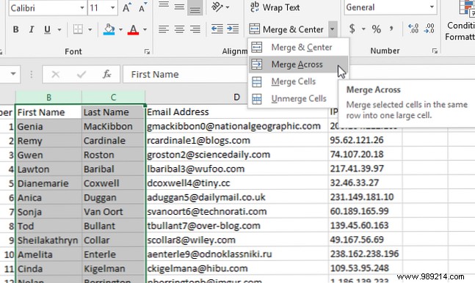Image resolution: width=475 pixels, height=283 pixels.
Task: Choose Unmerge Cells menu item
Action: [298, 99]
